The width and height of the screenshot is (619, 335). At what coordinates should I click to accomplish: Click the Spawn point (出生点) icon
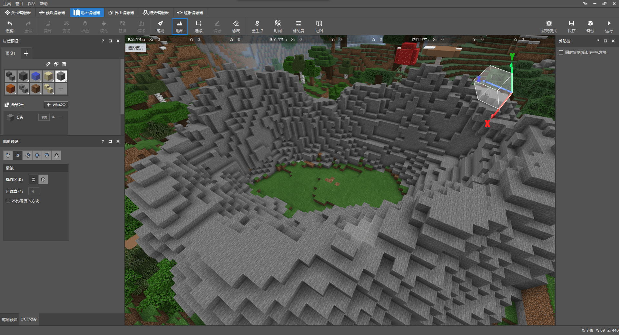click(257, 26)
